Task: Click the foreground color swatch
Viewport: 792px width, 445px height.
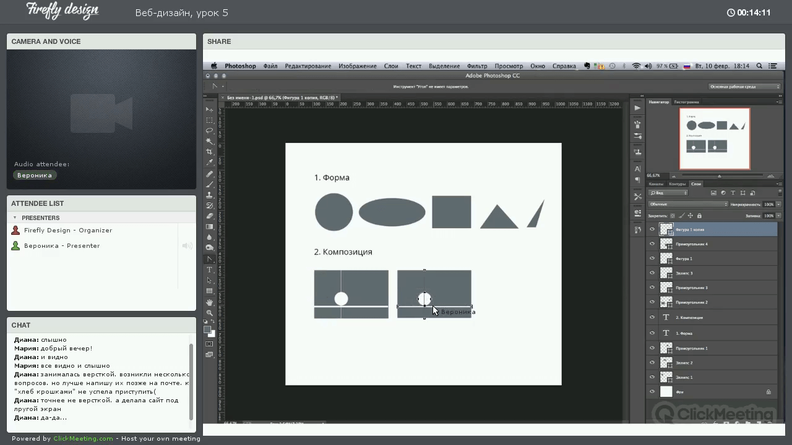Action: click(x=208, y=330)
